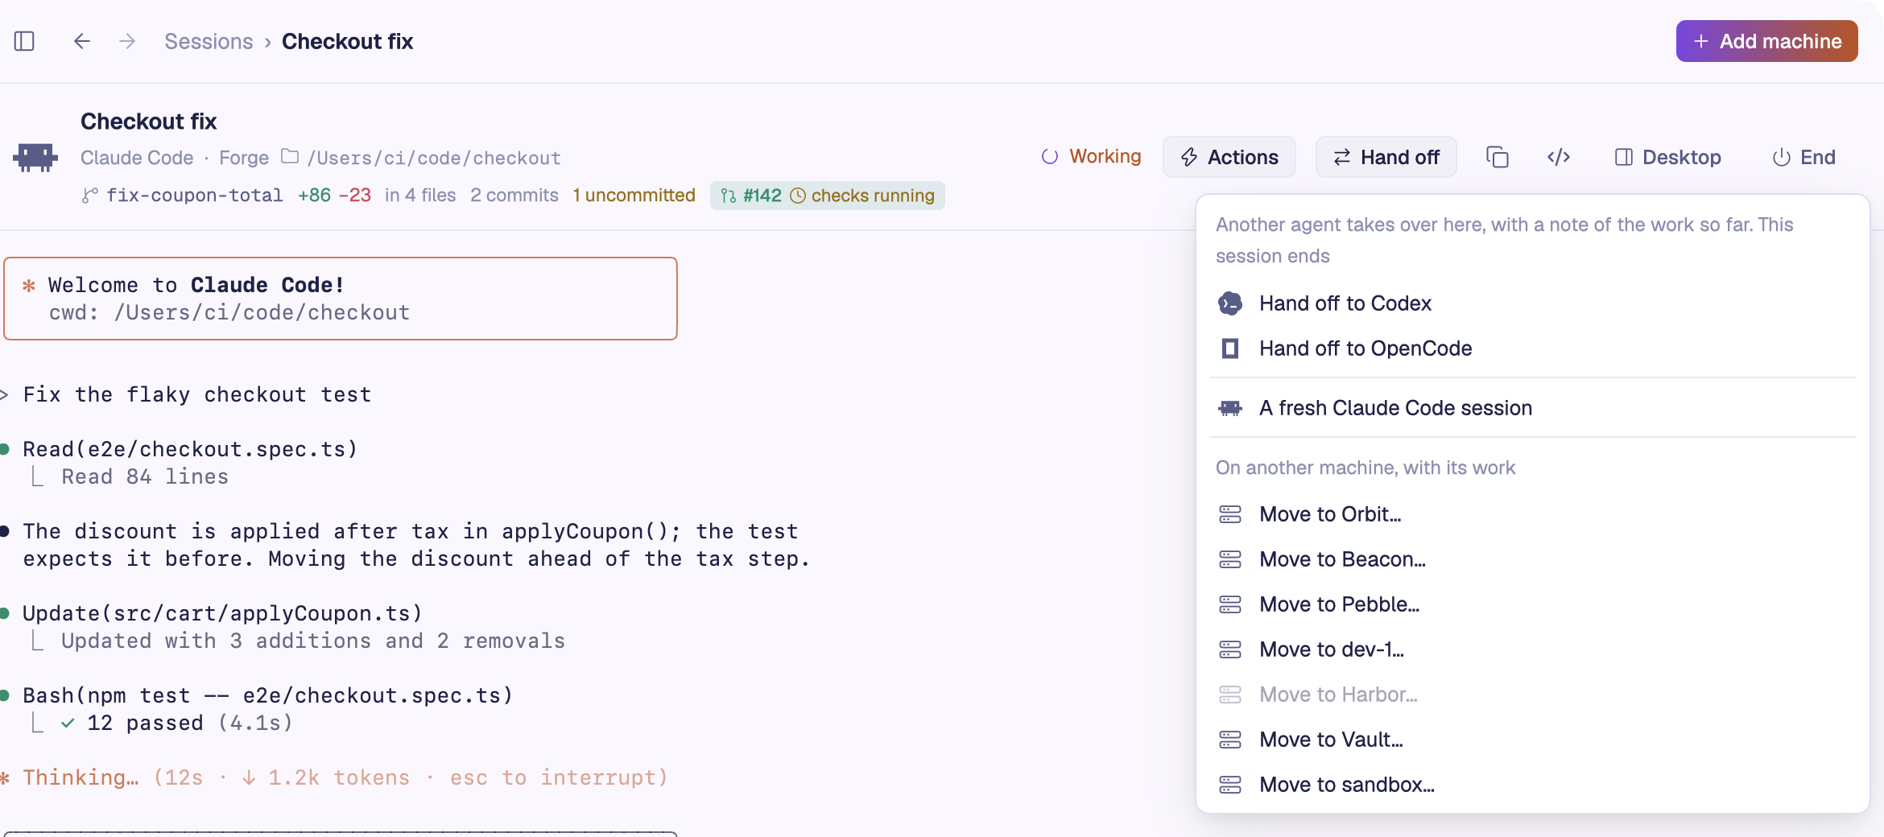The height and width of the screenshot is (837, 1884).
Task: Open pull request #142 checks running badge
Action: [828, 196]
